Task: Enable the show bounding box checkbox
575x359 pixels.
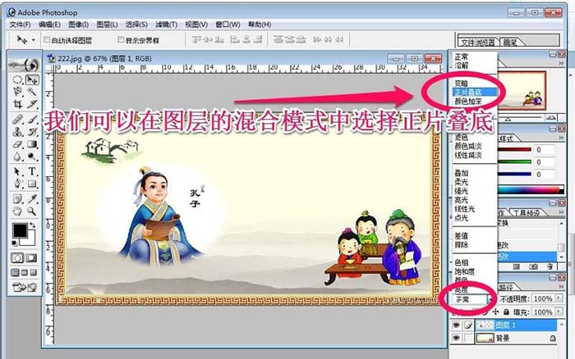Action: [x=121, y=39]
